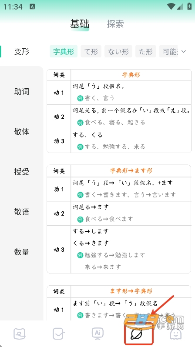
Task: Tap the green 例 badge beside 書く、言う
Action: click(x=80, y=98)
